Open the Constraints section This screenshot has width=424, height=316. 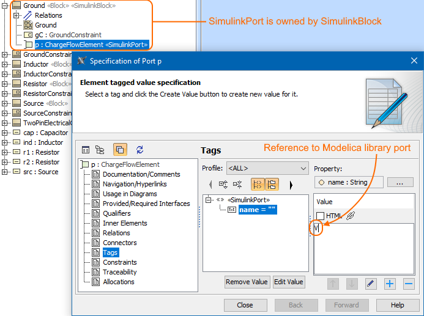(x=120, y=262)
